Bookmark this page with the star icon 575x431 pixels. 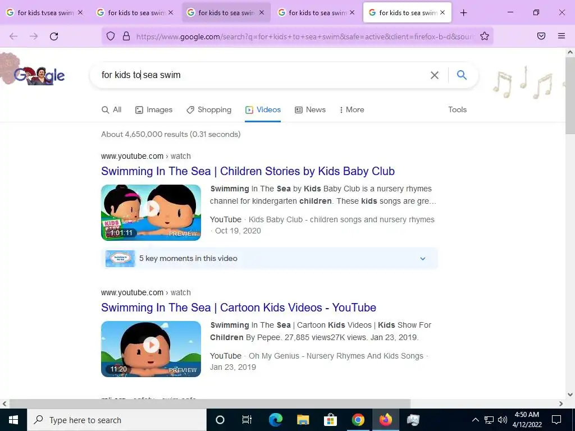point(485,36)
